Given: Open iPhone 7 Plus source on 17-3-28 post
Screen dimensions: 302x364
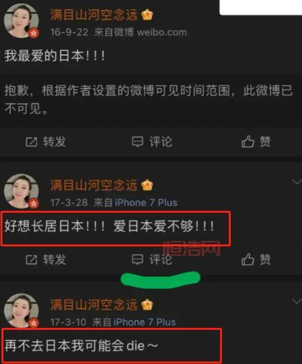Looking at the screenshot, I should pos(146,203).
